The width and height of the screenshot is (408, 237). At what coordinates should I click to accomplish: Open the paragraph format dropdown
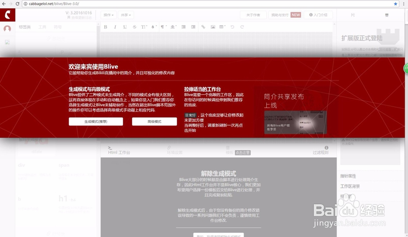(163, 27)
